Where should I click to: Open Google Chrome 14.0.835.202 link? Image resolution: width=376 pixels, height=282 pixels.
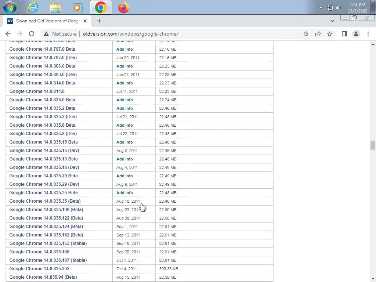point(39,269)
